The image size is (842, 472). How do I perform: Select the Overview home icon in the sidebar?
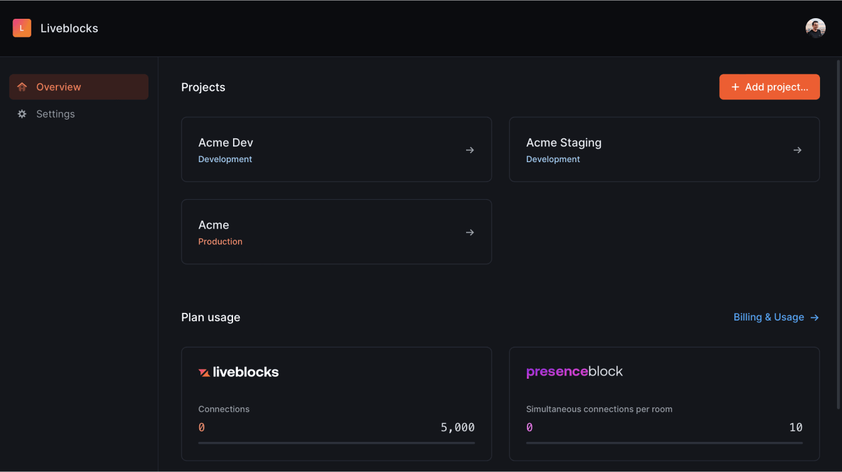click(x=23, y=86)
